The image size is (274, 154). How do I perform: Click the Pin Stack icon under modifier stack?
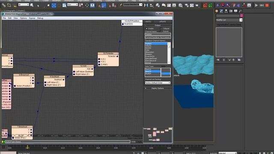coord(218,60)
